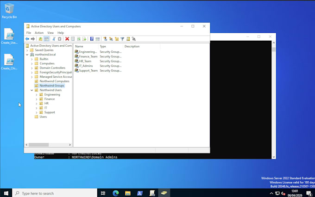Click the Find objects icon in toolbar
315x197 pixels.
click(x=128, y=39)
